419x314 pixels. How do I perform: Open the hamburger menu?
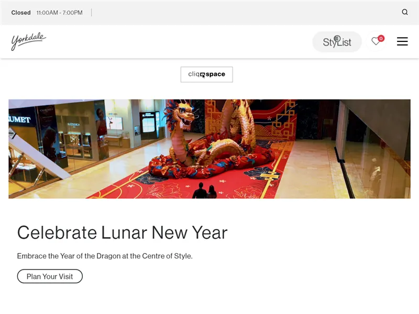(402, 41)
